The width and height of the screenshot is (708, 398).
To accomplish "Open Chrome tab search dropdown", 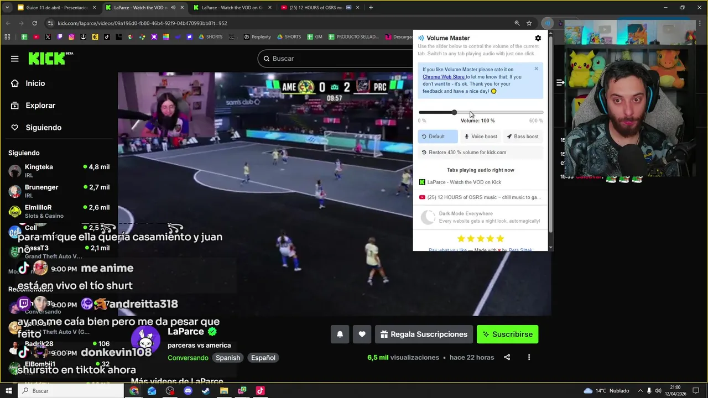I will [x=7, y=8].
